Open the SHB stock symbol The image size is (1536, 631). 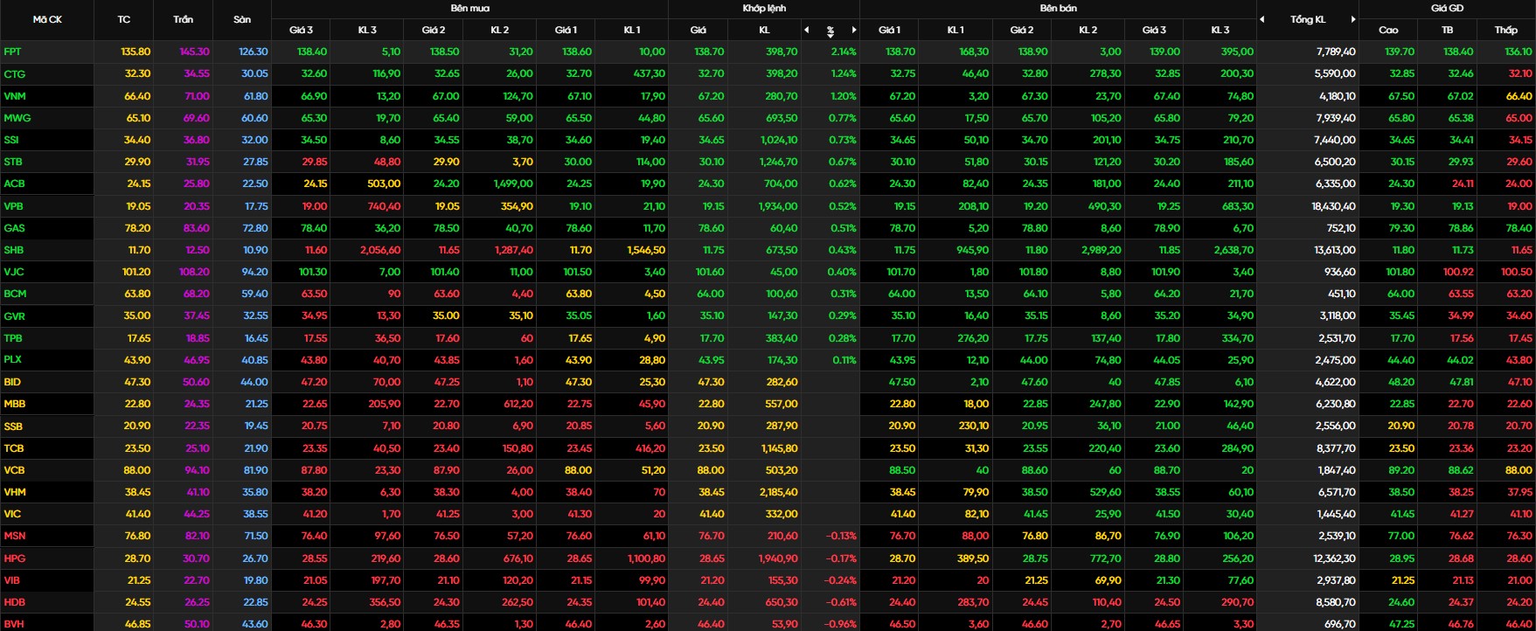[13, 250]
